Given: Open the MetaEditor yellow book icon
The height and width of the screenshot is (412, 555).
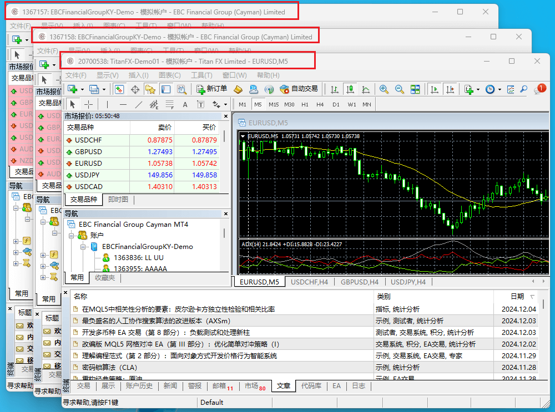Looking at the screenshot, I should (x=238, y=89).
